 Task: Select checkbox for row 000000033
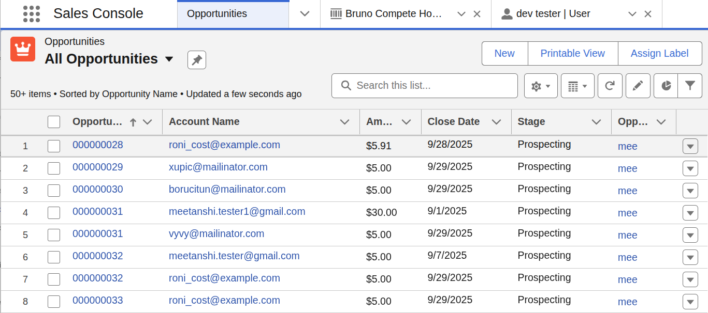pyautogui.click(x=54, y=302)
